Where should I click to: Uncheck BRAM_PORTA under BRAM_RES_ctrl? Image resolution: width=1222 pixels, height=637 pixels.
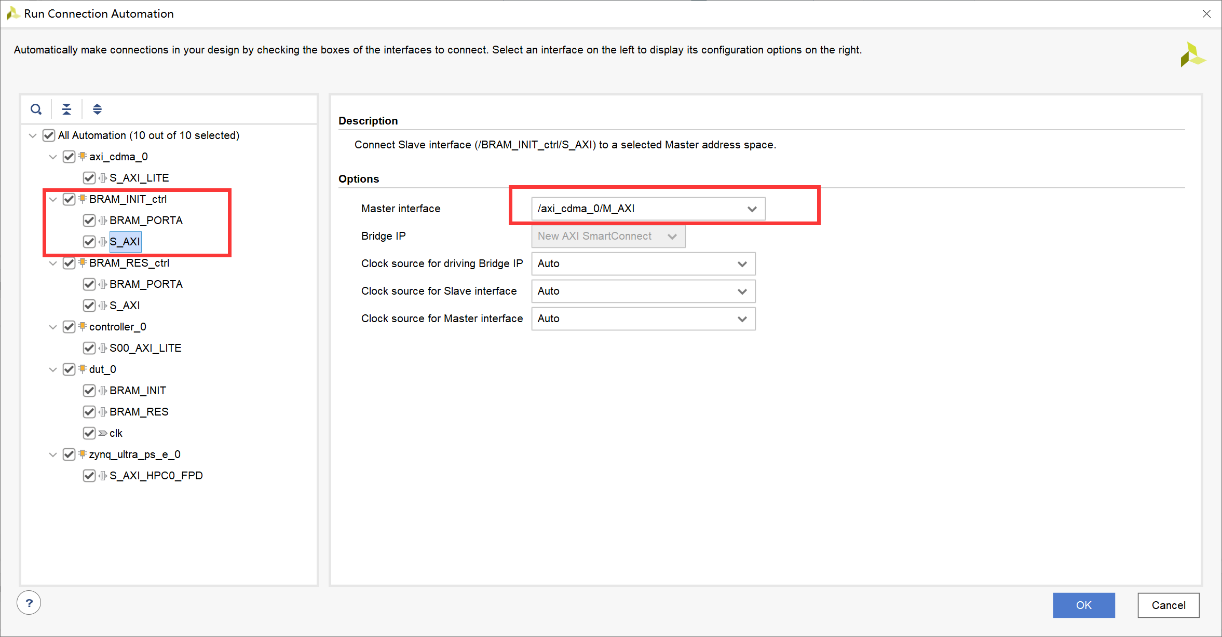click(89, 284)
